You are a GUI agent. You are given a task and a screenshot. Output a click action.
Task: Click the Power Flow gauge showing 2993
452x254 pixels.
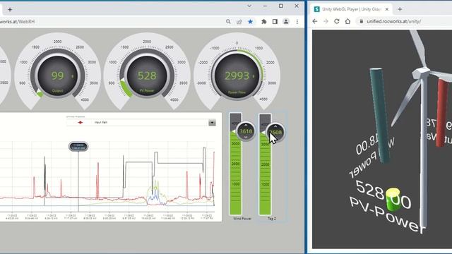tap(237, 75)
